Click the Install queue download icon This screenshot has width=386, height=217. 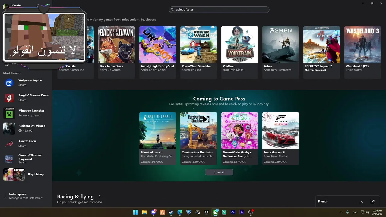pos(5,196)
